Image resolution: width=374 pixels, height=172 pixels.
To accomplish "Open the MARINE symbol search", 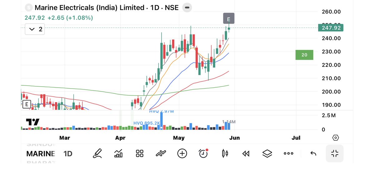I will 41,154.
